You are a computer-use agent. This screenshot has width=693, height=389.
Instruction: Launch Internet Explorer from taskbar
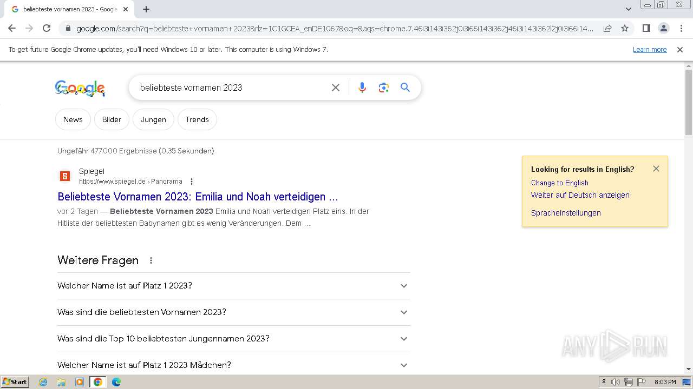pos(43,382)
